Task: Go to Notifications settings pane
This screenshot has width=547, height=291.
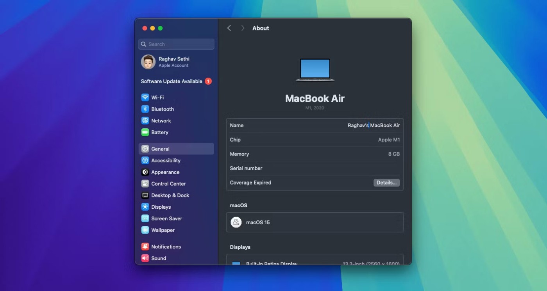Action: pyautogui.click(x=166, y=247)
